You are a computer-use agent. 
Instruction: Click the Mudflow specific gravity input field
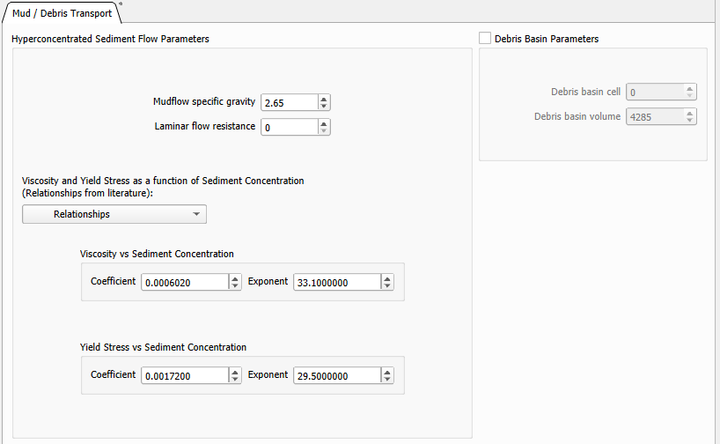pos(289,103)
